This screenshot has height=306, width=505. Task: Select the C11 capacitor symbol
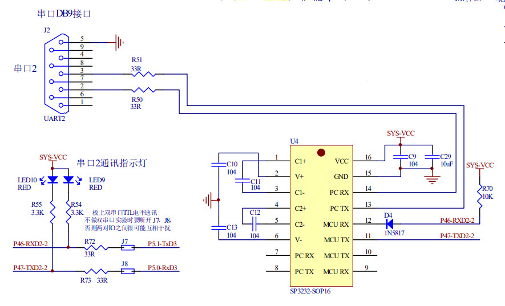point(243,181)
